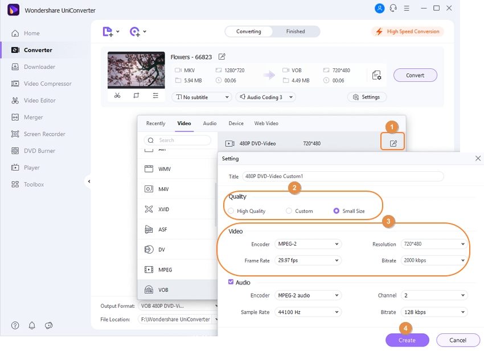
Task: Switch to the Web Video tab
Action: tap(266, 123)
